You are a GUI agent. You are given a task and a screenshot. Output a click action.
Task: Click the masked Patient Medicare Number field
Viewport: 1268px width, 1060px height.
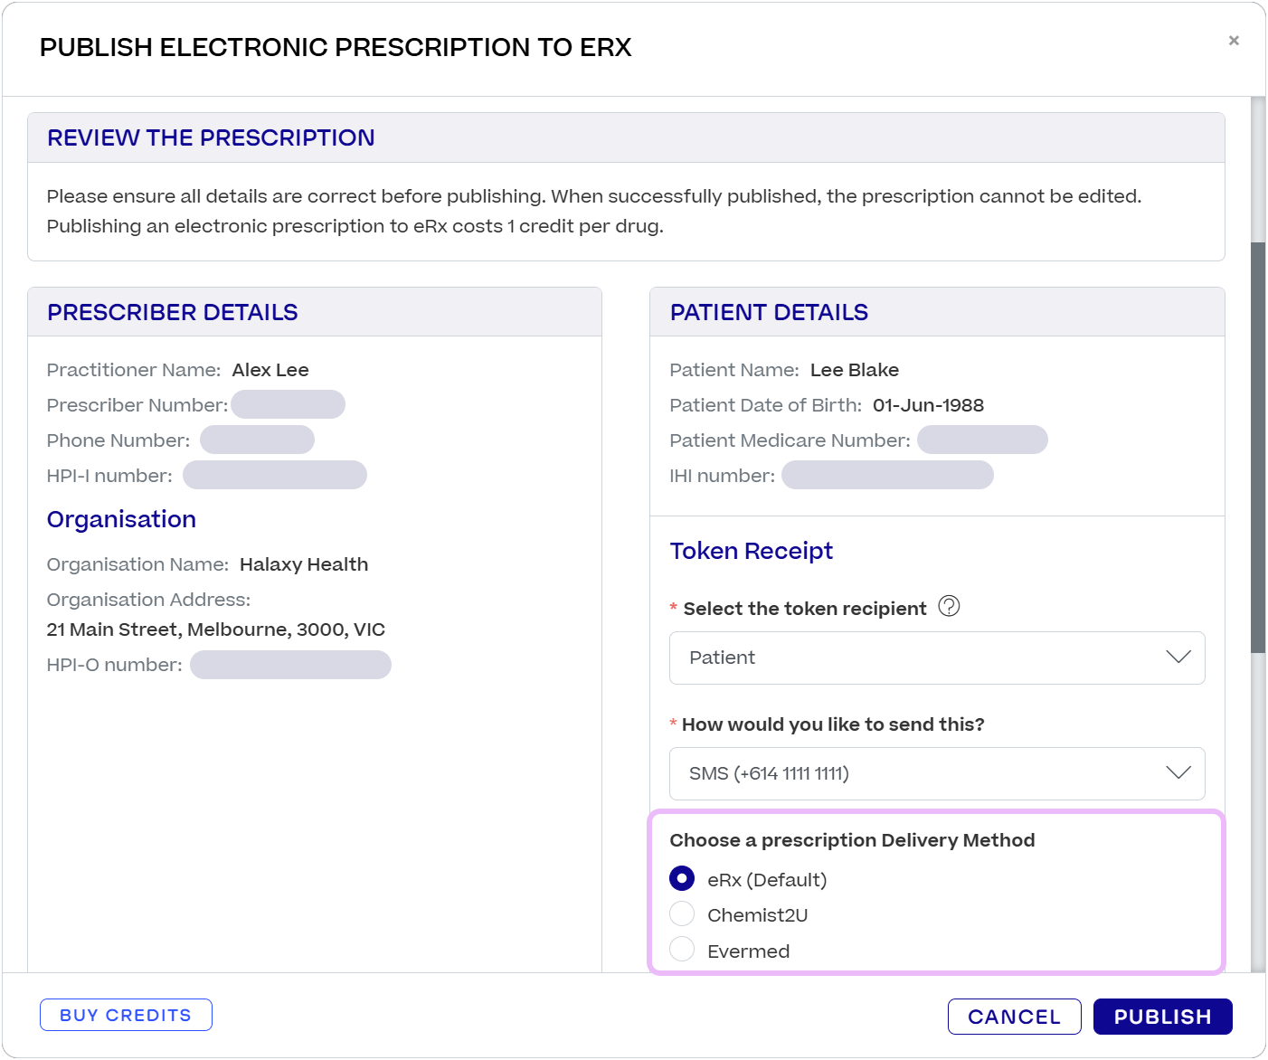point(981,439)
